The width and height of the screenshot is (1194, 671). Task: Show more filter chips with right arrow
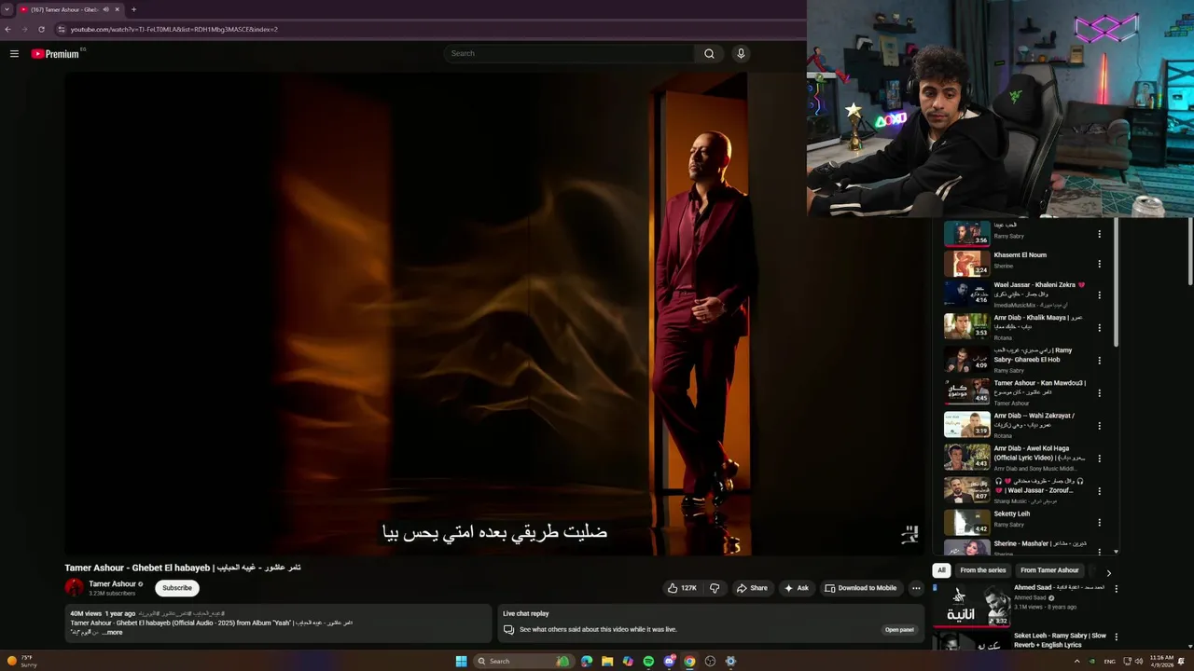click(x=1108, y=571)
